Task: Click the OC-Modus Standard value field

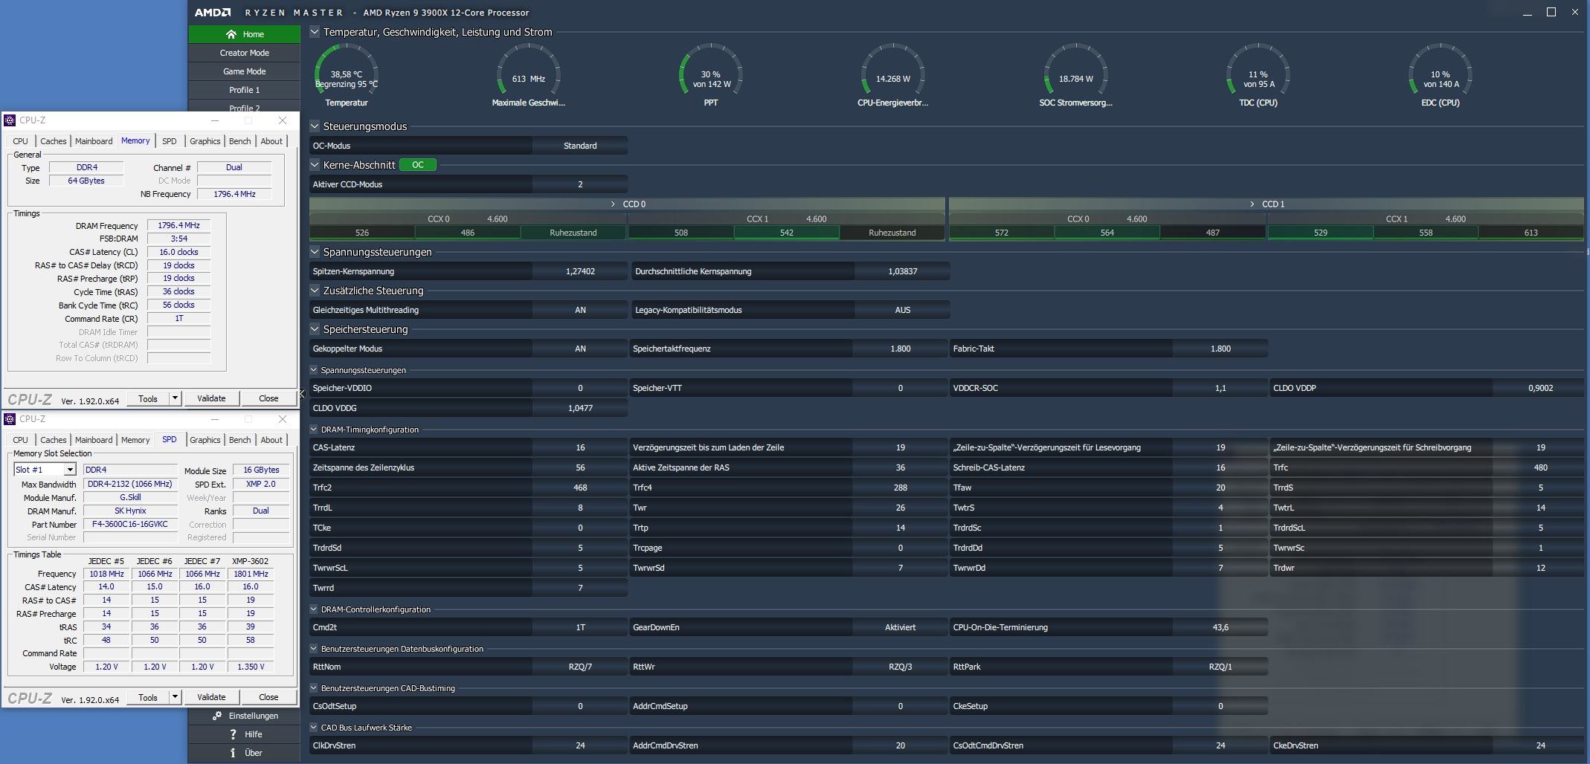Action: coord(580,146)
